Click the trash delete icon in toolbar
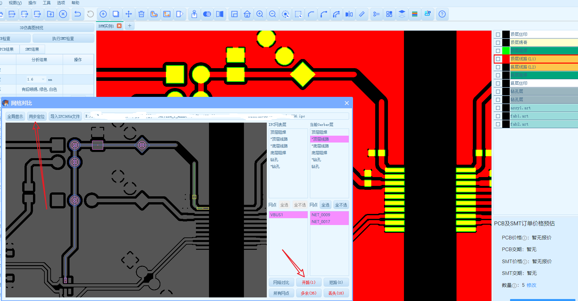The height and width of the screenshot is (301, 578). click(x=141, y=14)
